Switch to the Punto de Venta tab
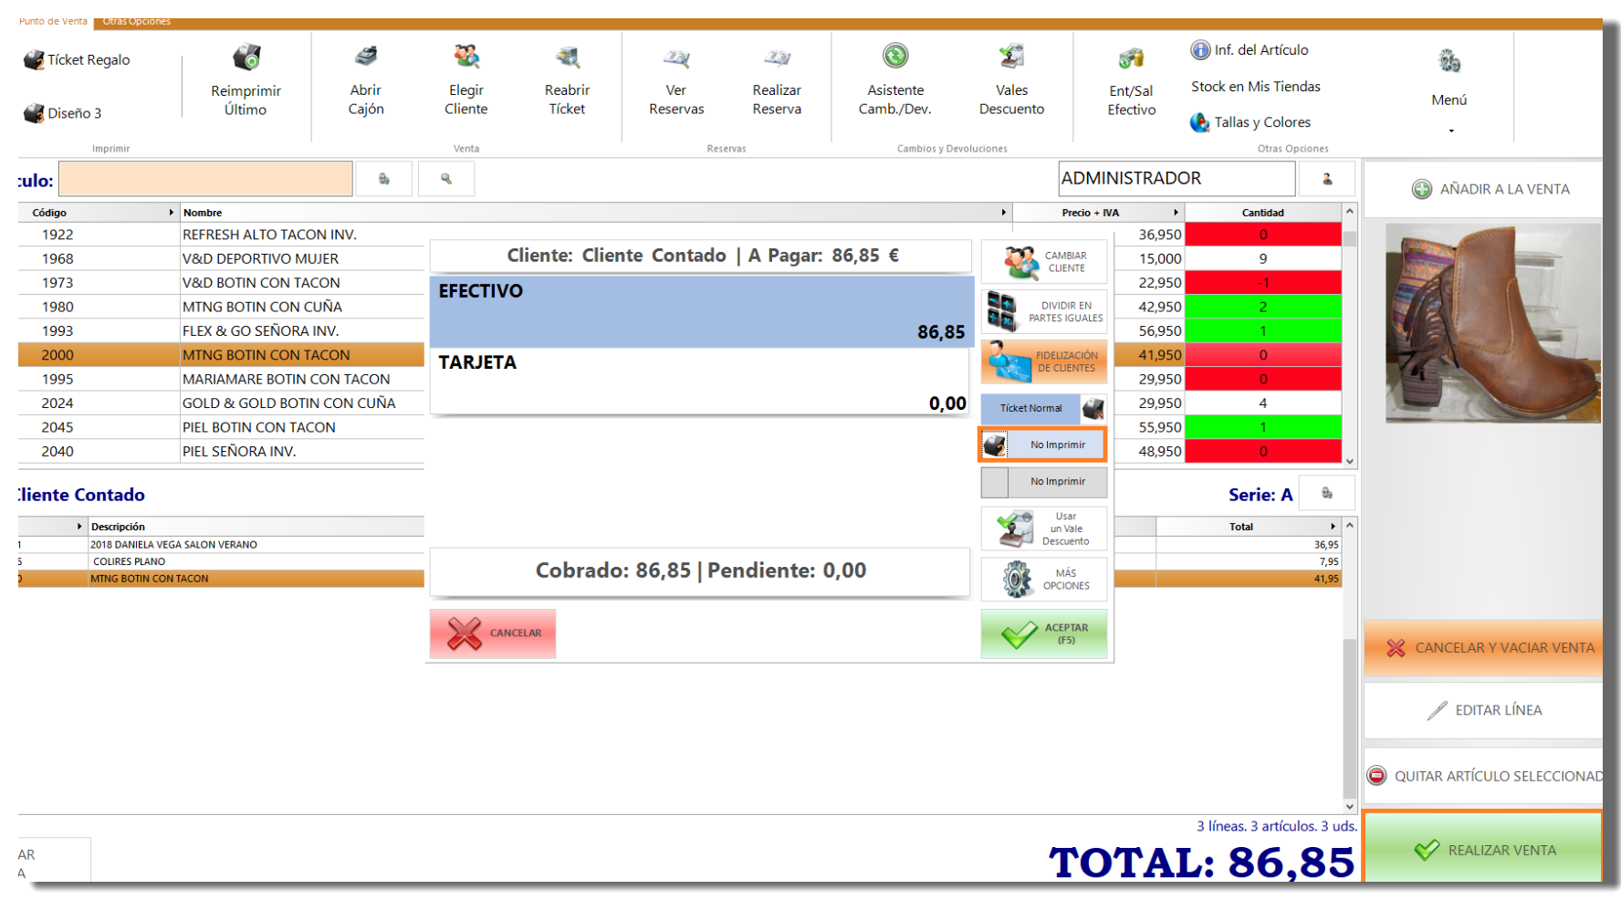 [x=53, y=21]
